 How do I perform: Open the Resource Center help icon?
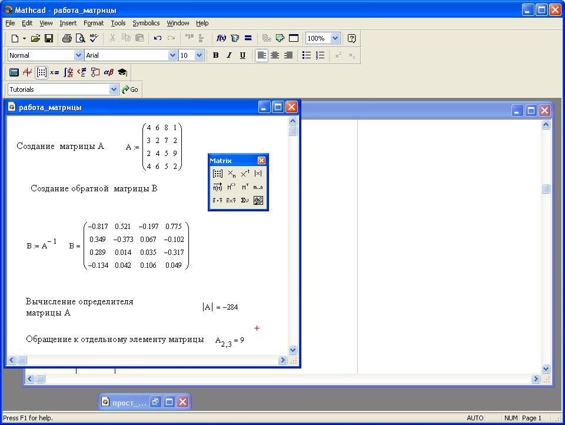tap(351, 38)
